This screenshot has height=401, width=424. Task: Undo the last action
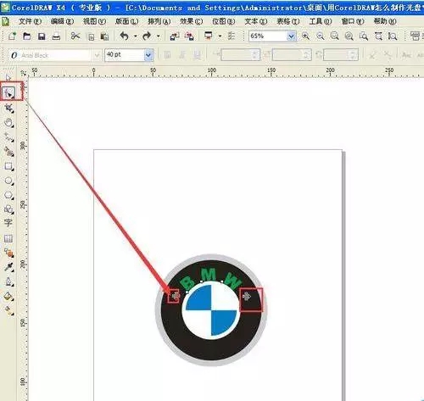[x=124, y=36]
